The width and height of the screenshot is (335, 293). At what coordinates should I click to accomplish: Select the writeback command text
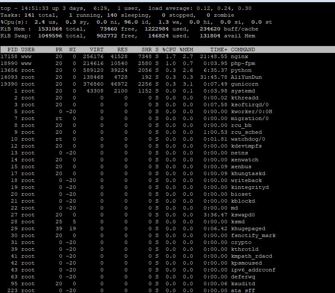246,180
